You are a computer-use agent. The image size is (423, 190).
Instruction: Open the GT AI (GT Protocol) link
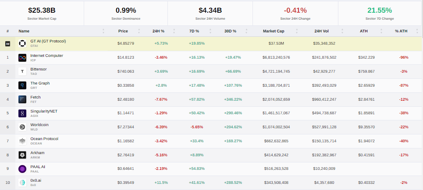coord(48,41)
